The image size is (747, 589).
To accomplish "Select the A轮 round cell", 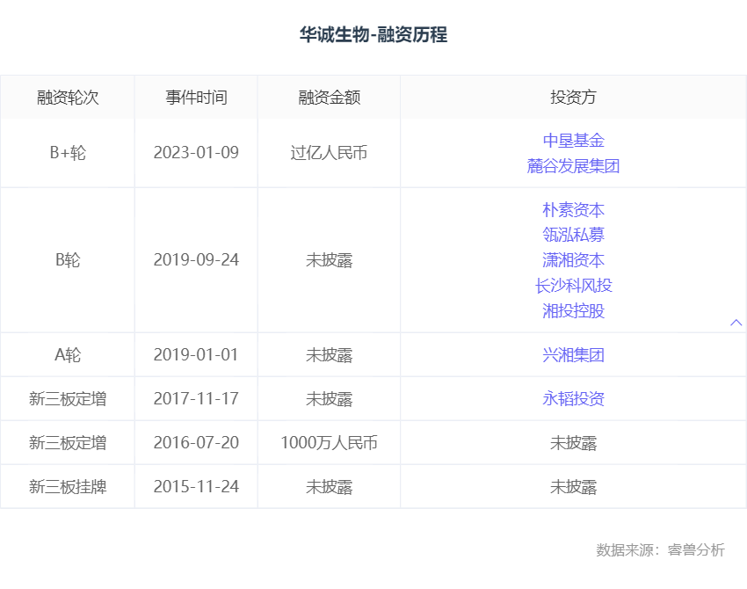I will coord(68,355).
